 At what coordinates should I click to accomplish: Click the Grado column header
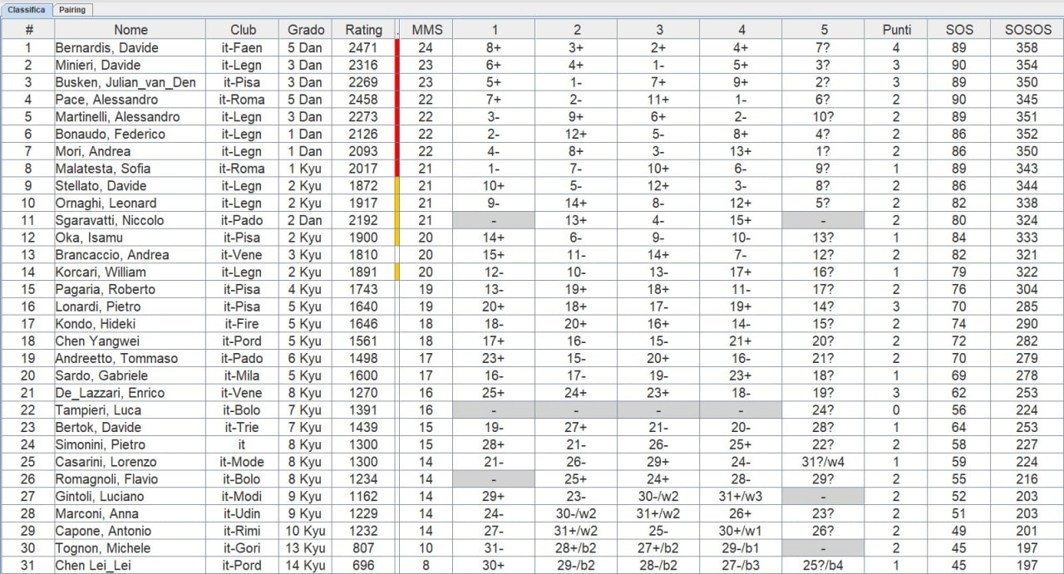pyautogui.click(x=306, y=29)
